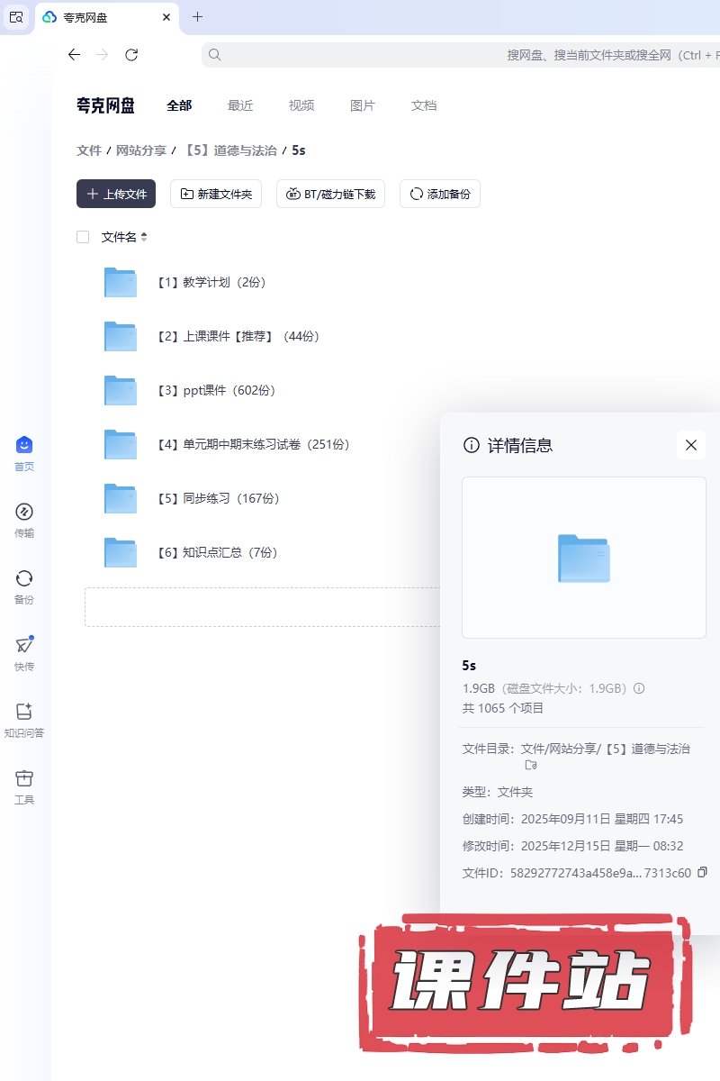Click the 新建文件夹 button
The height and width of the screenshot is (1081, 720).
216,194
